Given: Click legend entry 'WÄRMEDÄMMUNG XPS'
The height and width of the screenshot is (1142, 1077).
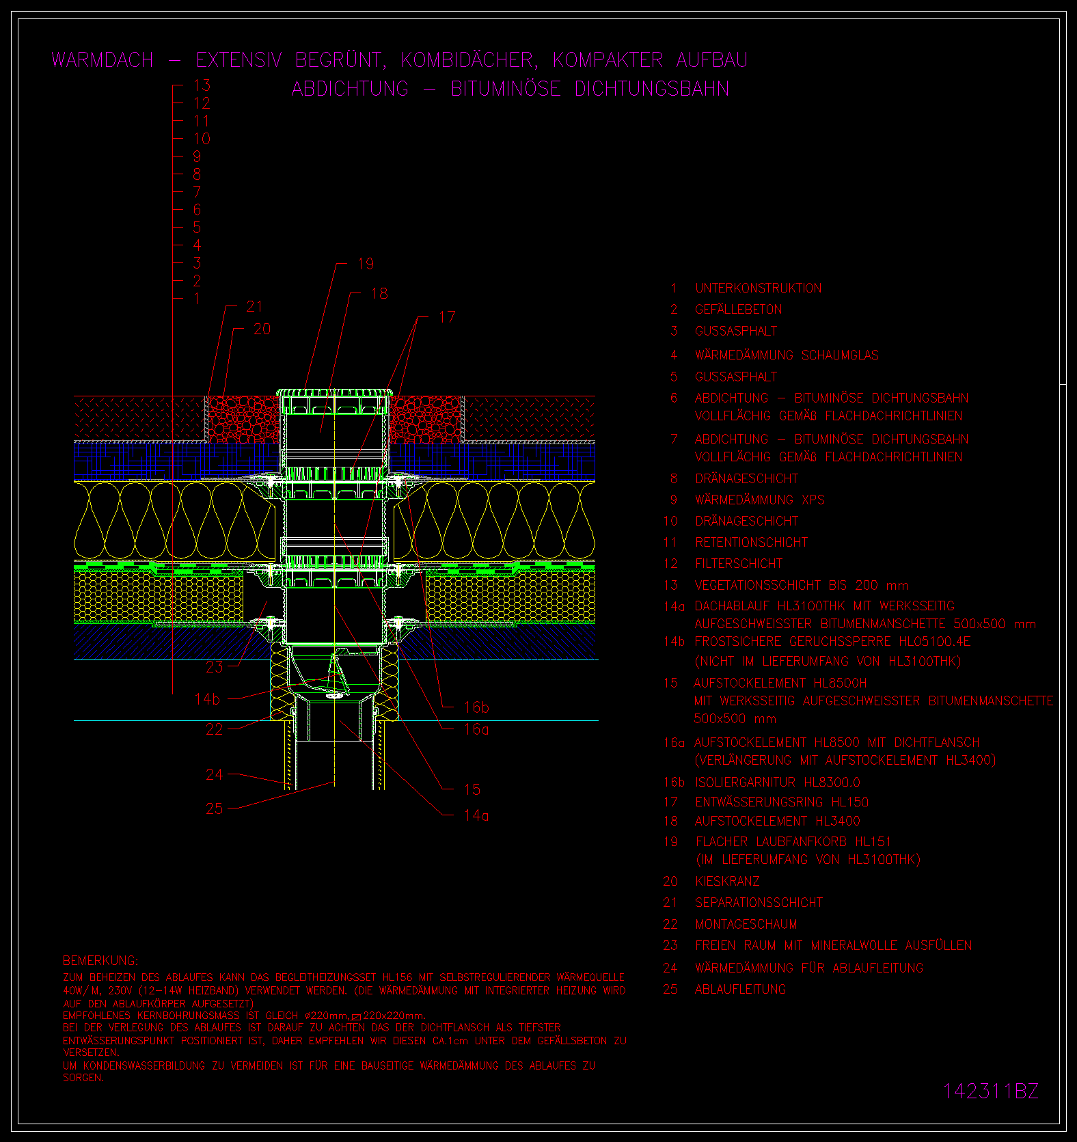Looking at the screenshot, I should 759,500.
